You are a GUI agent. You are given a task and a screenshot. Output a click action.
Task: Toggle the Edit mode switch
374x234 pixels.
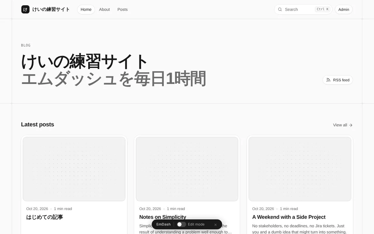(181, 224)
